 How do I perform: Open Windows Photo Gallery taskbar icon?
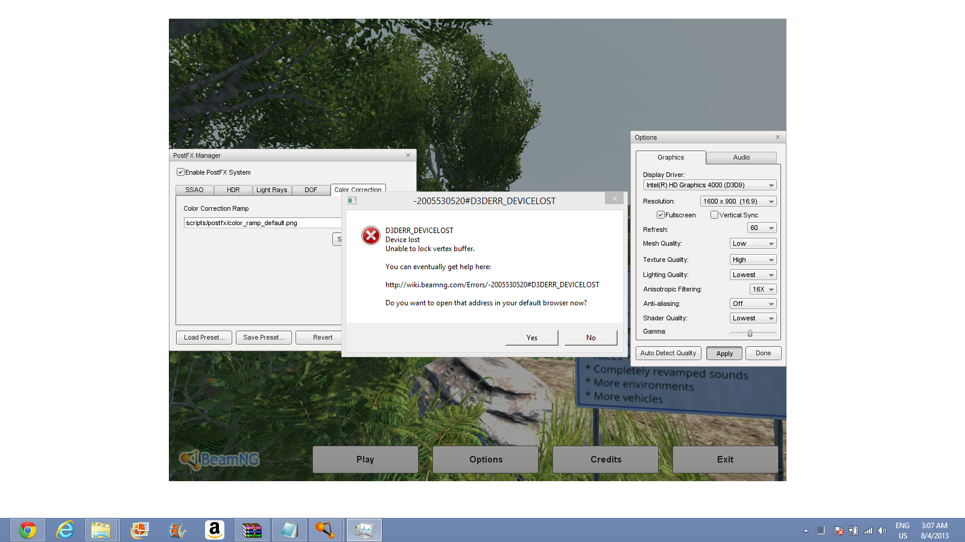pos(139,530)
